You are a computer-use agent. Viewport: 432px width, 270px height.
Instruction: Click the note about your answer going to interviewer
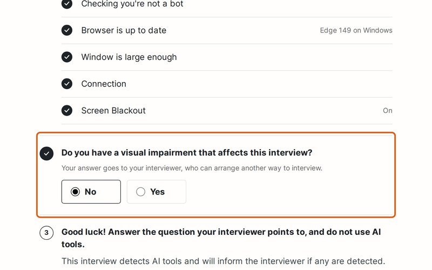pos(192,168)
